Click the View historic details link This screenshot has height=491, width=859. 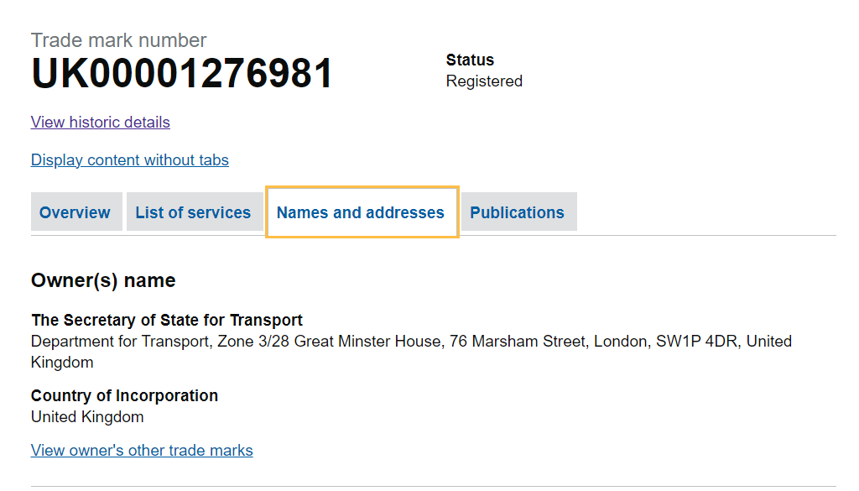coord(101,123)
